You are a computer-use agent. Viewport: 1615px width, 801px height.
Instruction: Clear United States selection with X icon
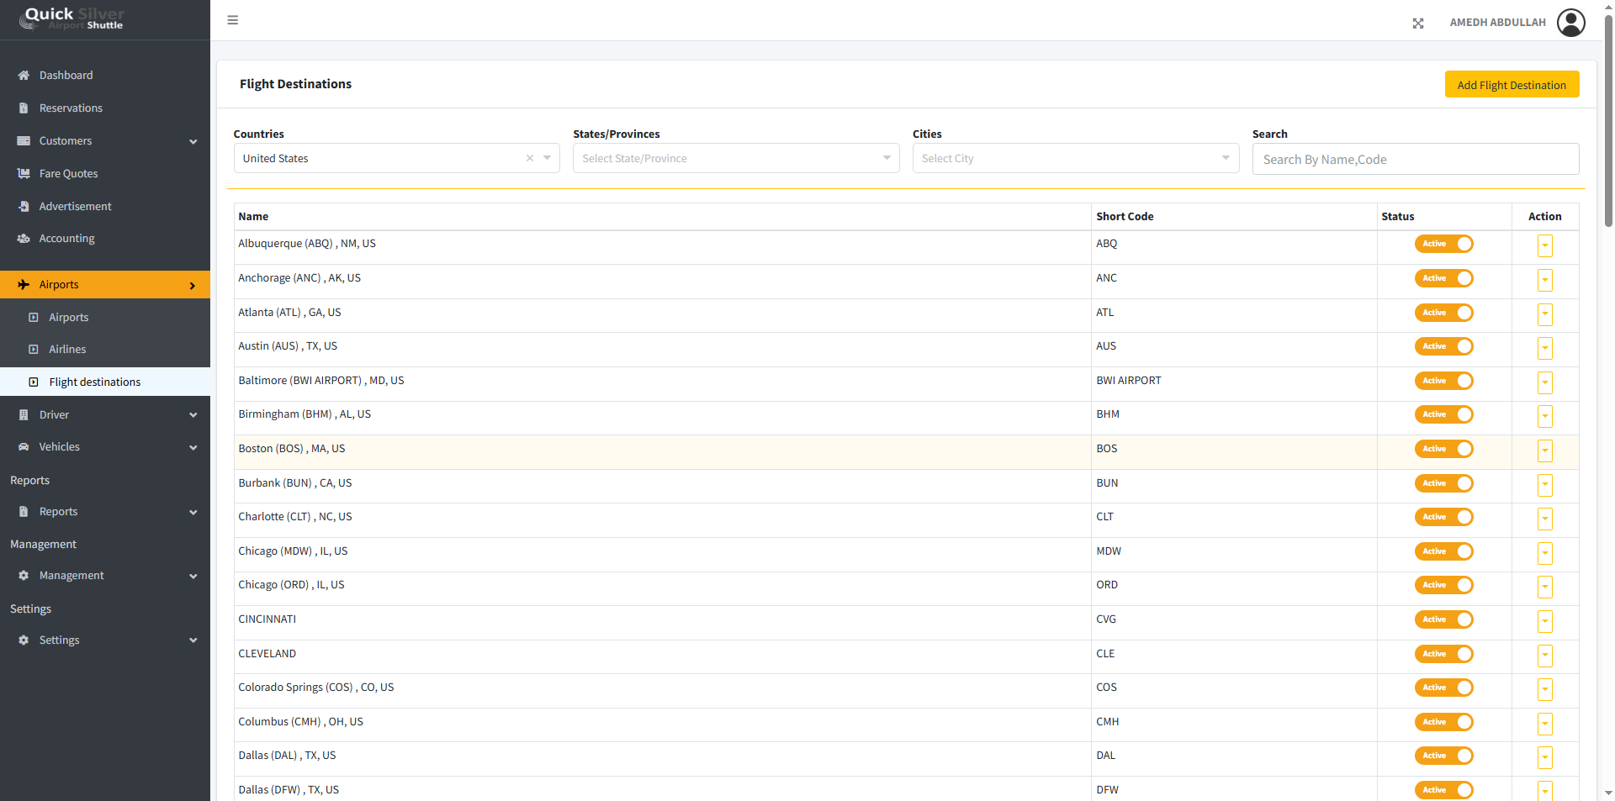point(530,158)
